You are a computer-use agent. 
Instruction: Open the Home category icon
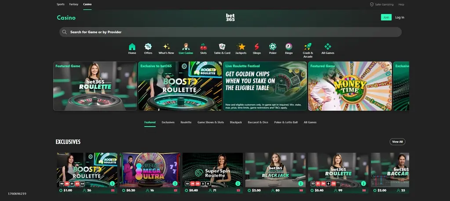(132, 47)
